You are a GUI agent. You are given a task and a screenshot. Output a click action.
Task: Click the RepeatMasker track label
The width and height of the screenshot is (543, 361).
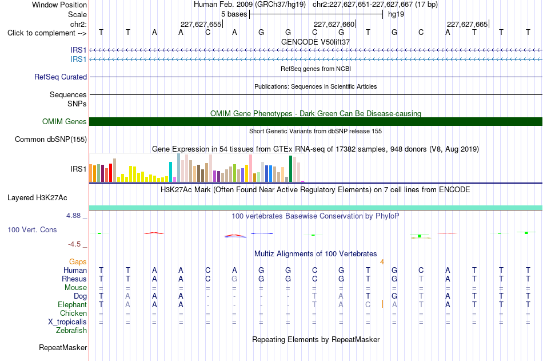click(63, 347)
